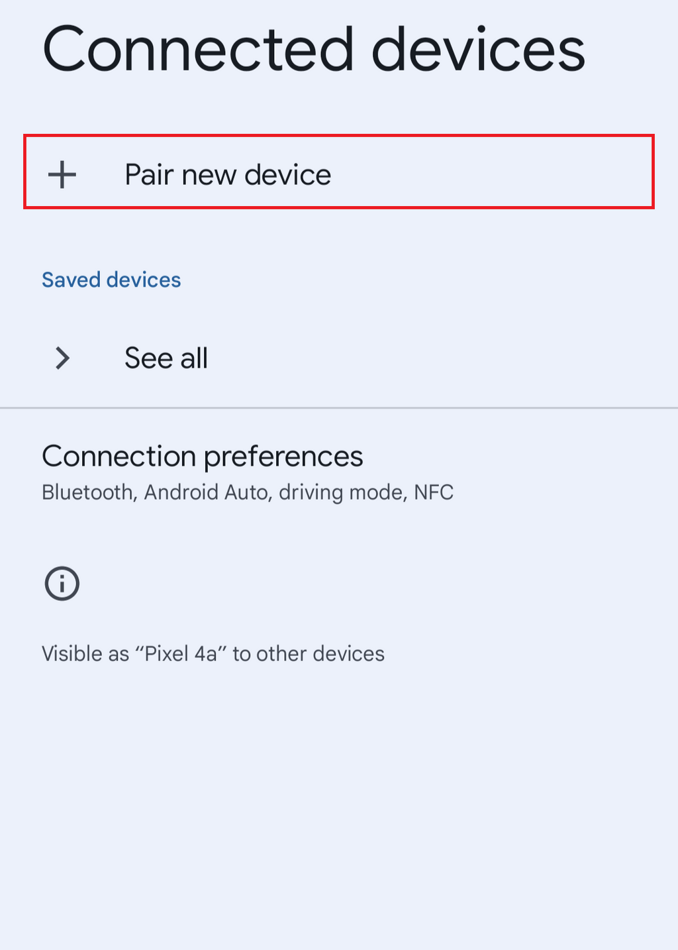
Task: Select the Pair new device label
Action: (228, 175)
